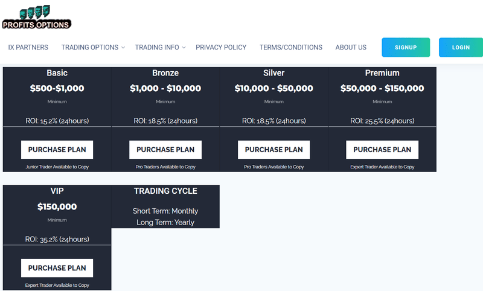Click the Long Term: Yearly text
The width and height of the screenshot is (483, 291).
(x=165, y=222)
